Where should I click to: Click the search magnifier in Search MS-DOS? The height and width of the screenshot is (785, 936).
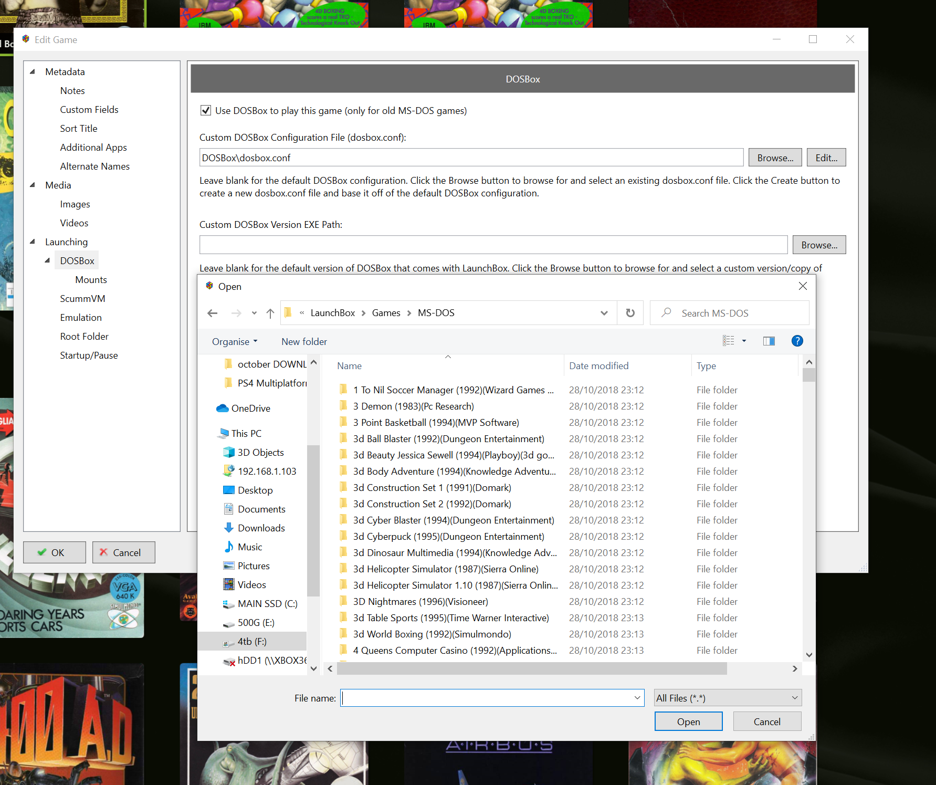point(666,312)
